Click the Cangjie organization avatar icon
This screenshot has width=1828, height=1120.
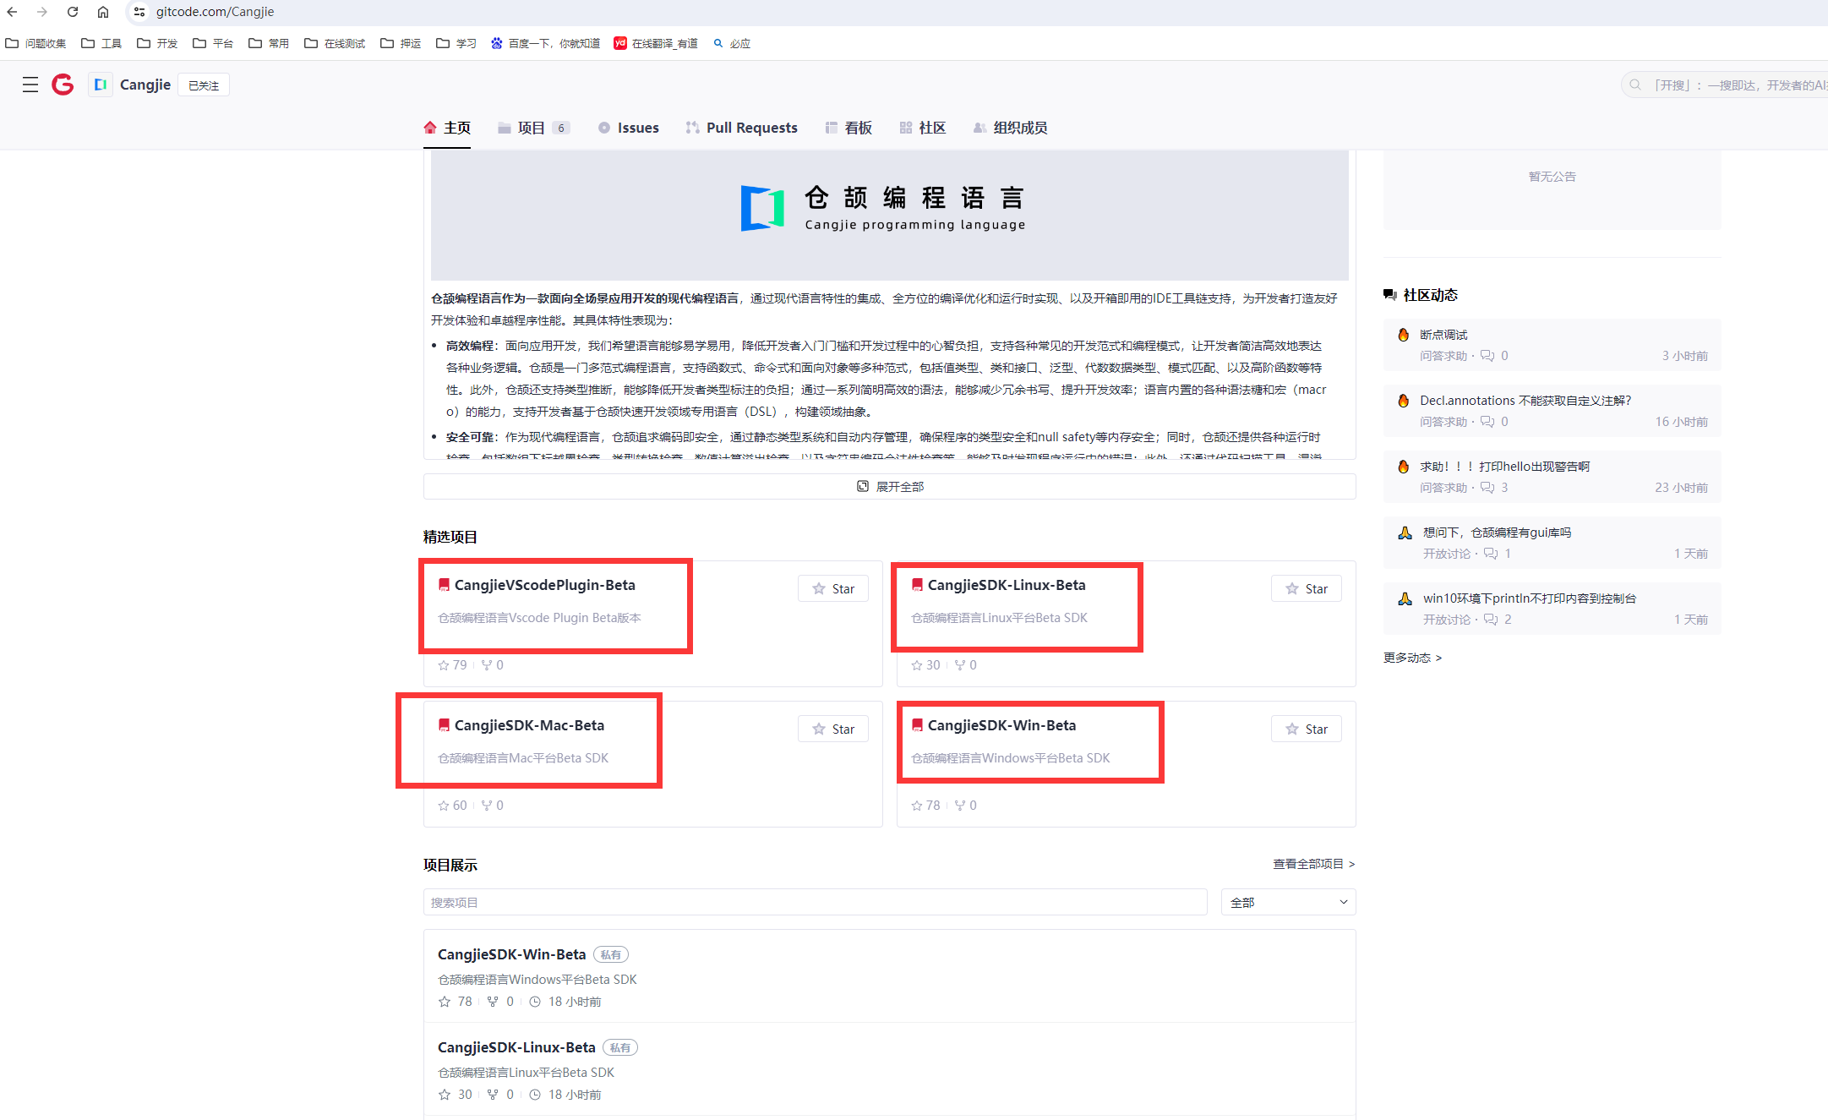pyautogui.click(x=101, y=85)
